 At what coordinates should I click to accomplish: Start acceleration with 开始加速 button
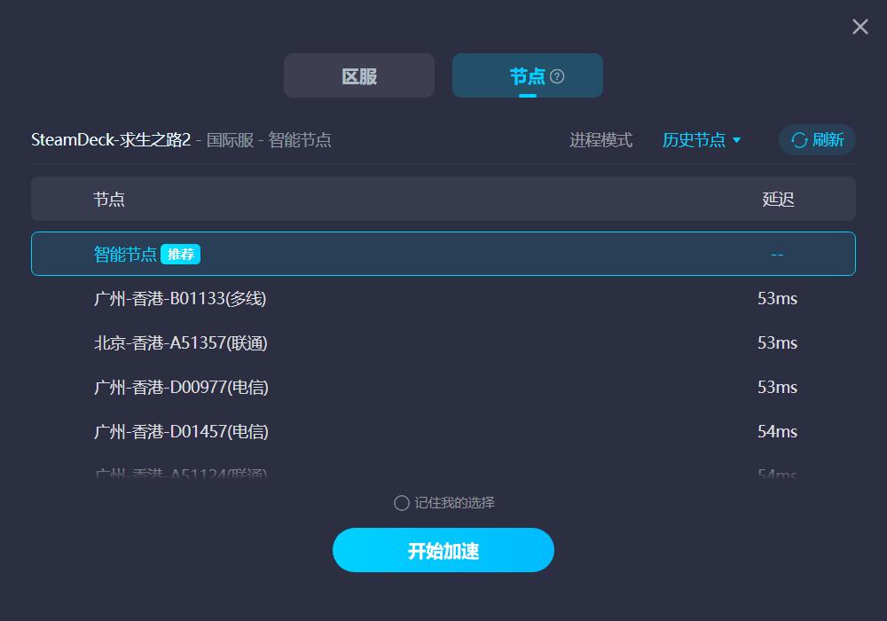pyautogui.click(x=443, y=550)
